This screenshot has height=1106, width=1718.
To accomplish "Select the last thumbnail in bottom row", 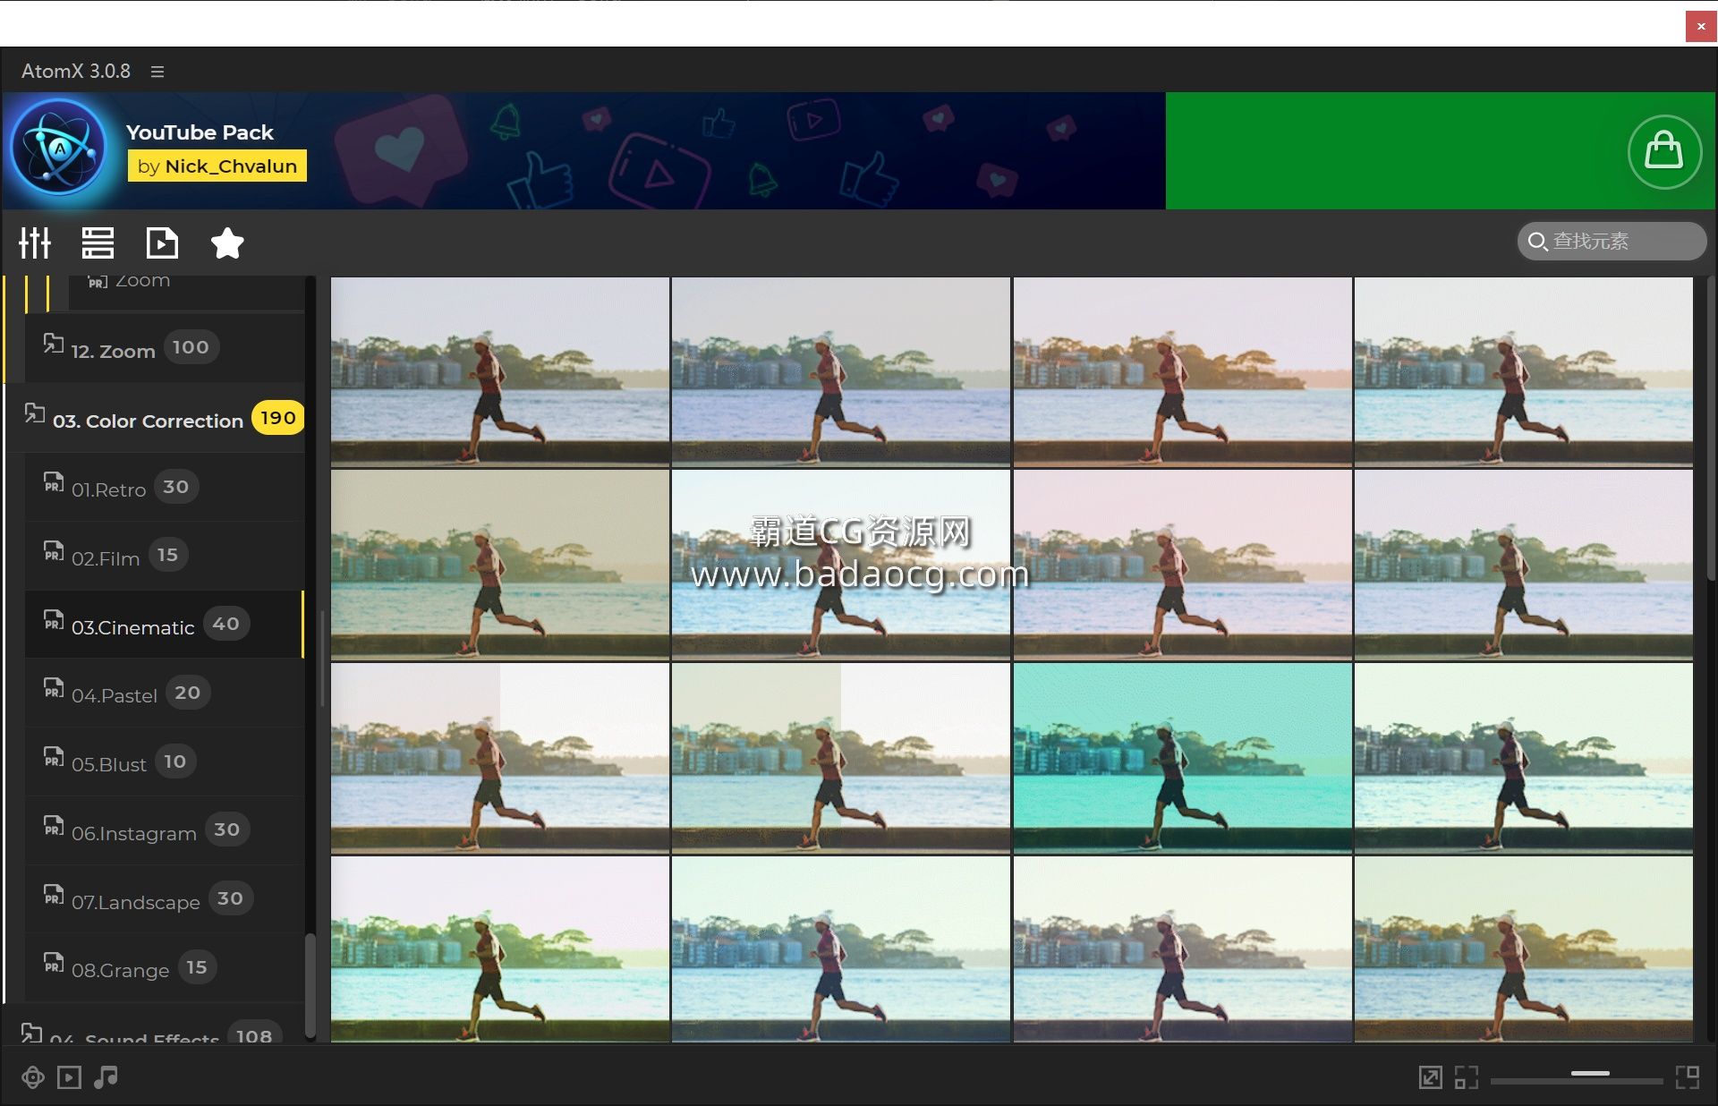I will tap(1523, 949).
